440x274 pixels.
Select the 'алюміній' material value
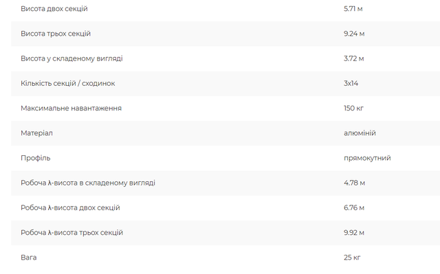(x=360, y=133)
